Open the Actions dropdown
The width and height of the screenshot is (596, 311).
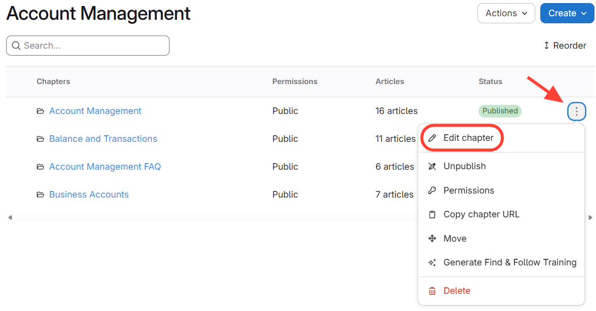coord(506,13)
